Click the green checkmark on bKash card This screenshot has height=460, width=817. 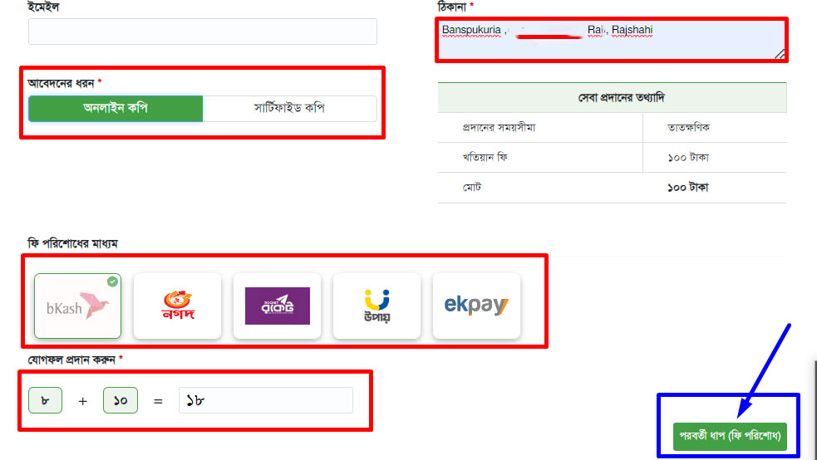tap(112, 281)
